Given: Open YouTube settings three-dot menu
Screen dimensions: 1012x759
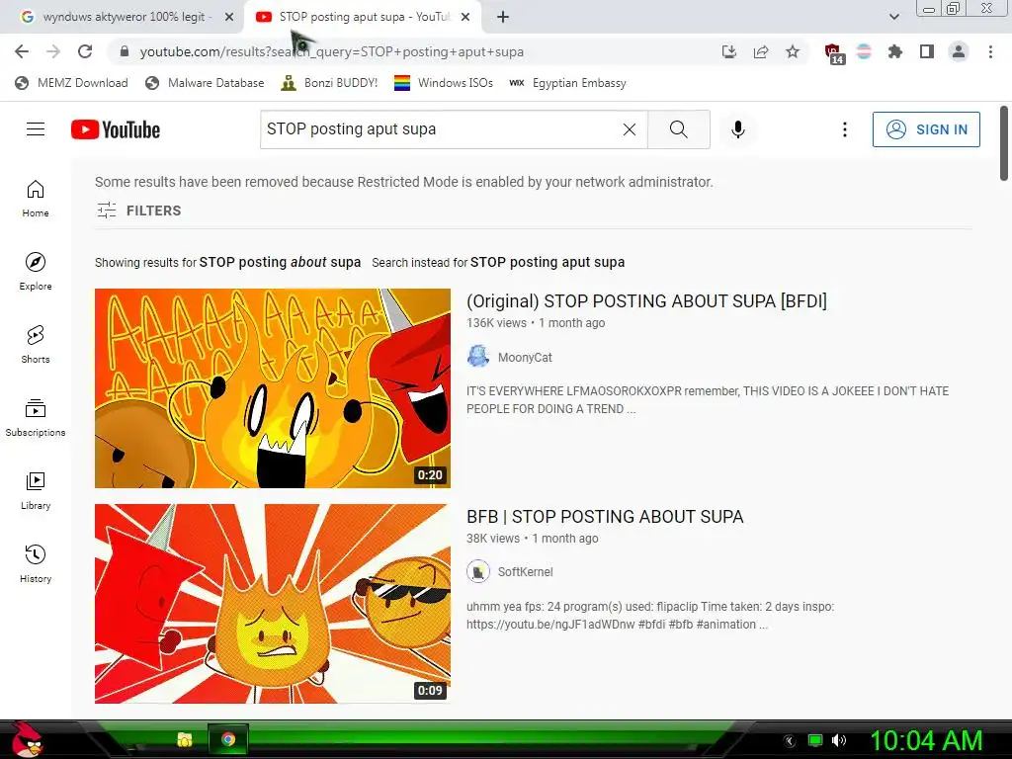Looking at the screenshot, I should click(x=844, y=129).
